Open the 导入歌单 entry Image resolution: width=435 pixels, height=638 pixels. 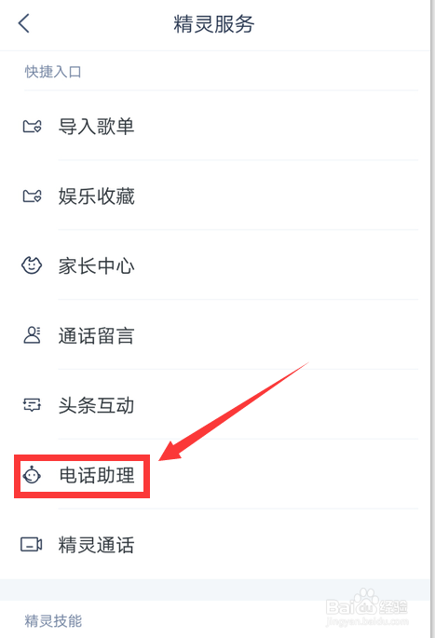(x=97, y=127)
